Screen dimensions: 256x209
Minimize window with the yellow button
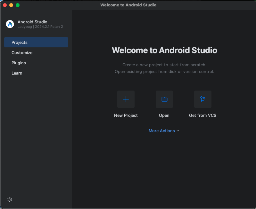pyautogui.click(x=11, y=5)
